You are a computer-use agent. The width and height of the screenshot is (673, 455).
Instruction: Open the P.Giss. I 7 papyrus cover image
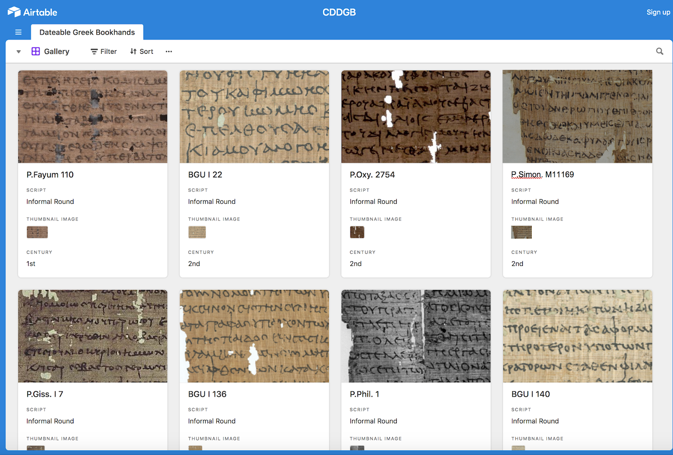point(93,336)
